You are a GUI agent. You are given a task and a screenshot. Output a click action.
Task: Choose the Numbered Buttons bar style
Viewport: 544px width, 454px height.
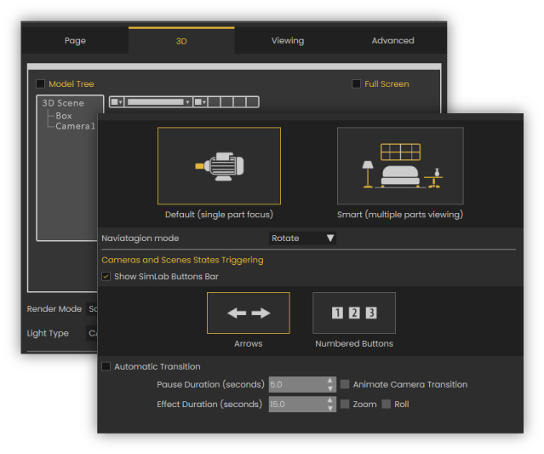click(x=354, y=313)
